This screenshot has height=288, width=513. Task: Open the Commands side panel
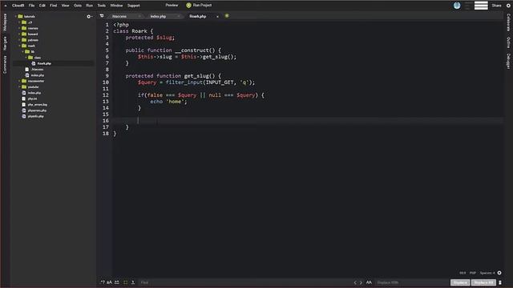click(x=5, y=64)
